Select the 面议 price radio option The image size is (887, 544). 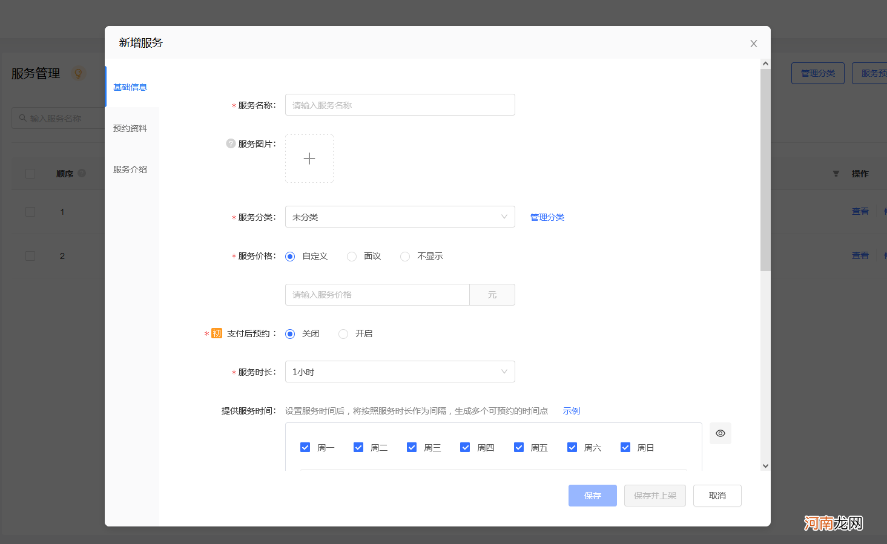point(352,257)
